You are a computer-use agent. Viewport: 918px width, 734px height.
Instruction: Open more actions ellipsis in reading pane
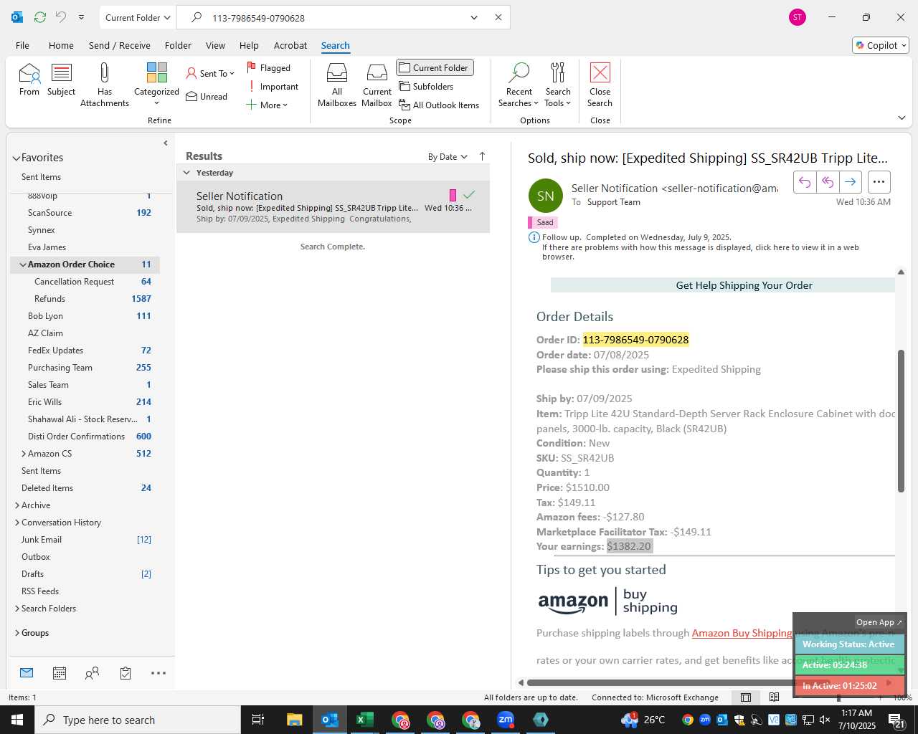(879, 182)
